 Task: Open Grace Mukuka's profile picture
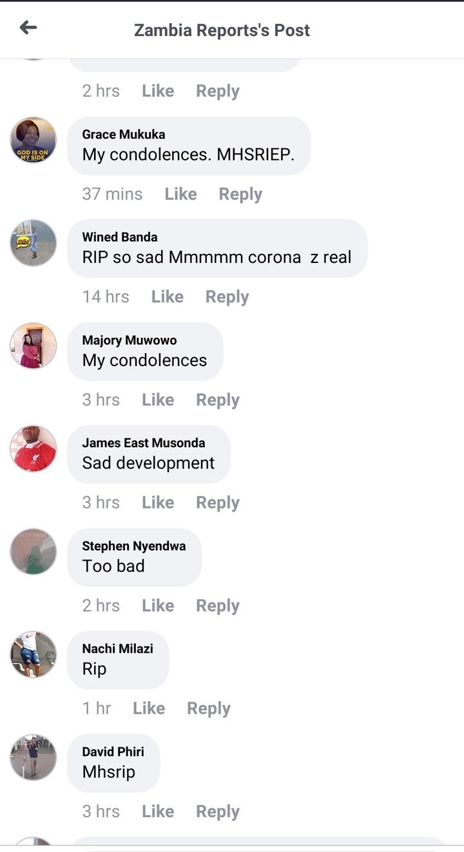pyautogui.click(x=34, y=140)
